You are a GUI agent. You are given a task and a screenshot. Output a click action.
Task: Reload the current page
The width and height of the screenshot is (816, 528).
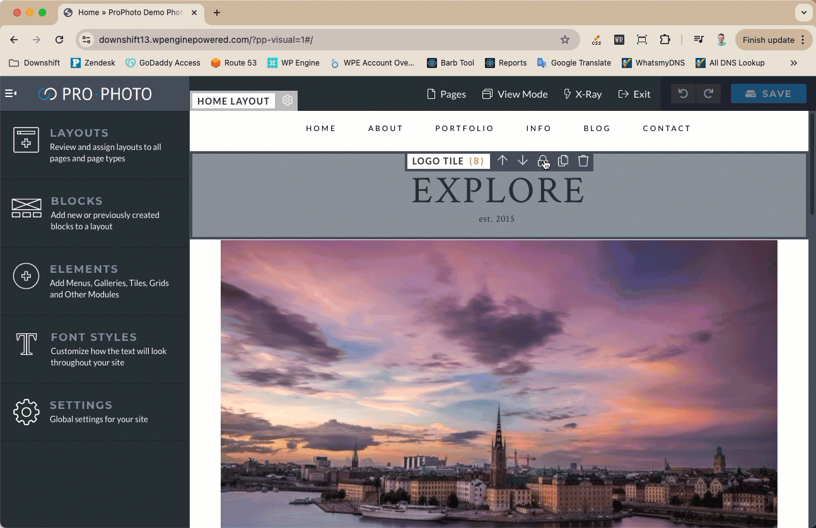pos(59,40)
